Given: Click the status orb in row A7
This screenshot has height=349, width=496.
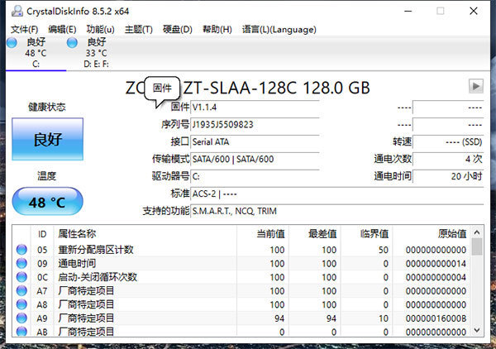Looking at the screenshot, I should click(x=21, y=291).
